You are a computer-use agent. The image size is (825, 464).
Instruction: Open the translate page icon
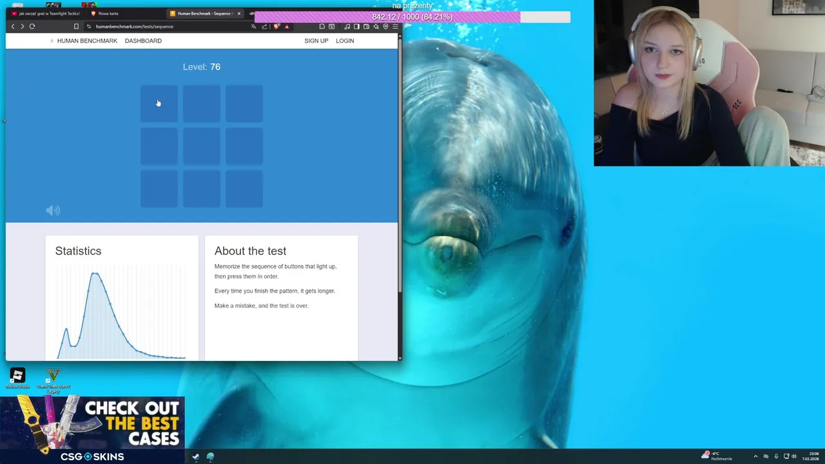pos(254,26)
